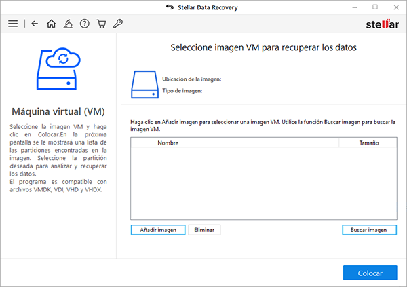Minimize the Stellar Data Recovery window
The width and height of the screenshot is (407, 287).
click(x=355, y=7)
